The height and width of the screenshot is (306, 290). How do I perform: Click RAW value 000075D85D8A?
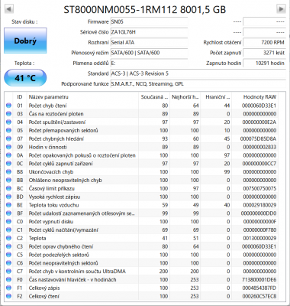[x=258, y=138]
